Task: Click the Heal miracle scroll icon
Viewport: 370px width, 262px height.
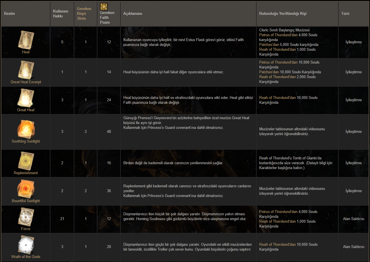Action: [26, 39]
